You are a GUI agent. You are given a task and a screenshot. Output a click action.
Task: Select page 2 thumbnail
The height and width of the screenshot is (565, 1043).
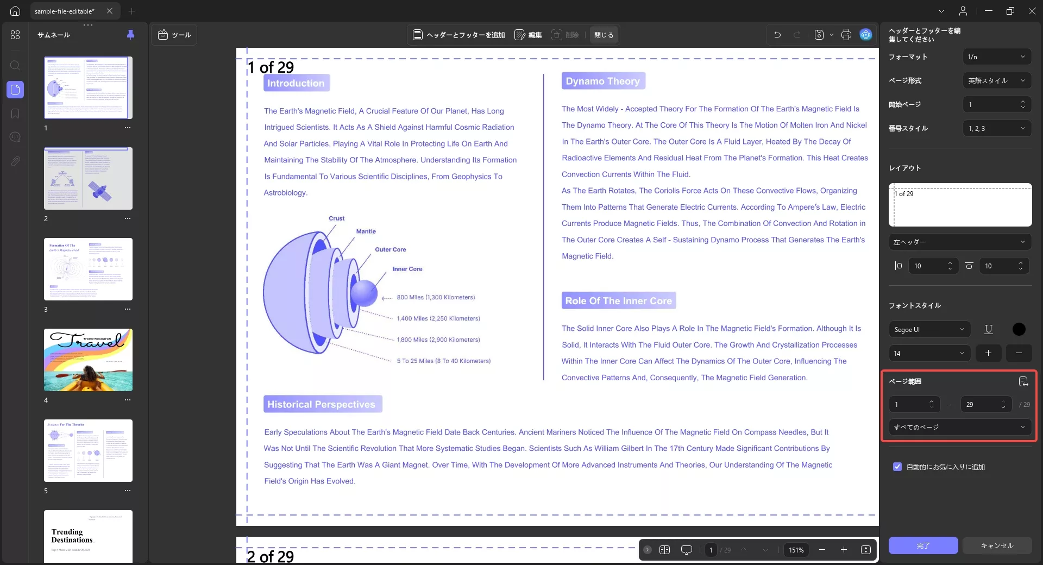click(88, 178)
